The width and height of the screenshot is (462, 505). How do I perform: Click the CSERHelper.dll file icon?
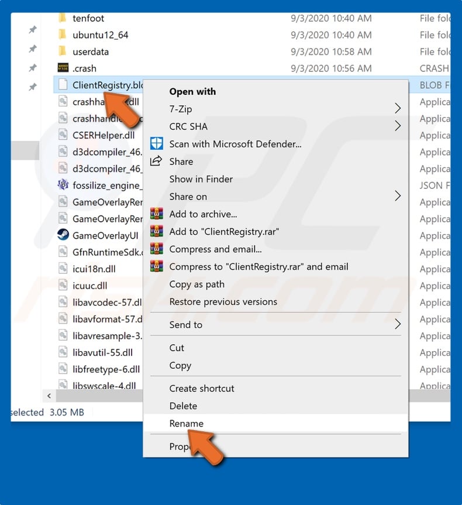click(63, 135)
